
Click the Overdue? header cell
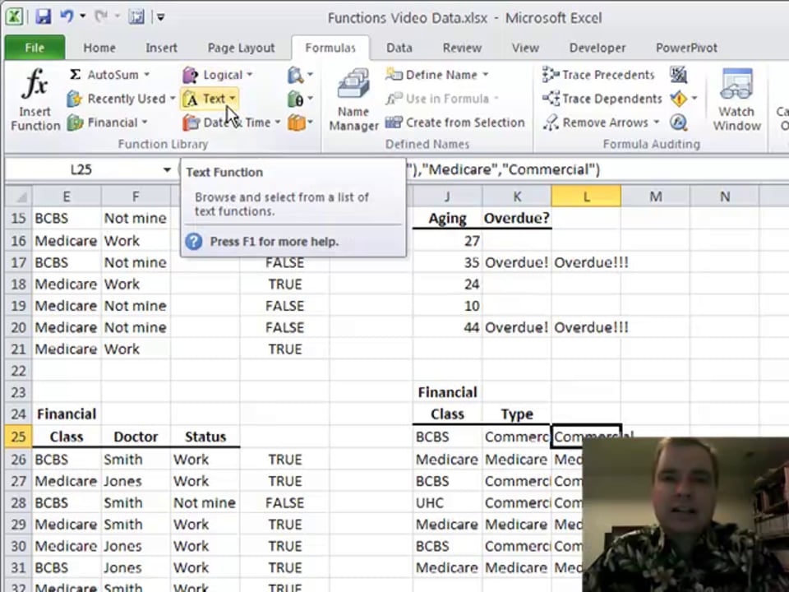pos(517,219)
